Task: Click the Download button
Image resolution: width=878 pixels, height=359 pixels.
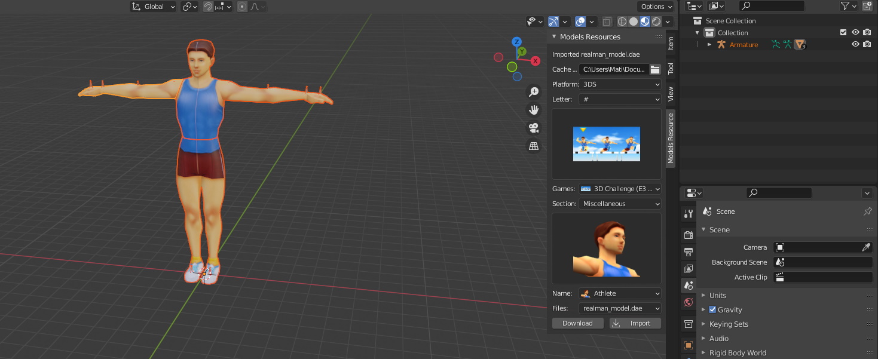Action: click(577, 323)
